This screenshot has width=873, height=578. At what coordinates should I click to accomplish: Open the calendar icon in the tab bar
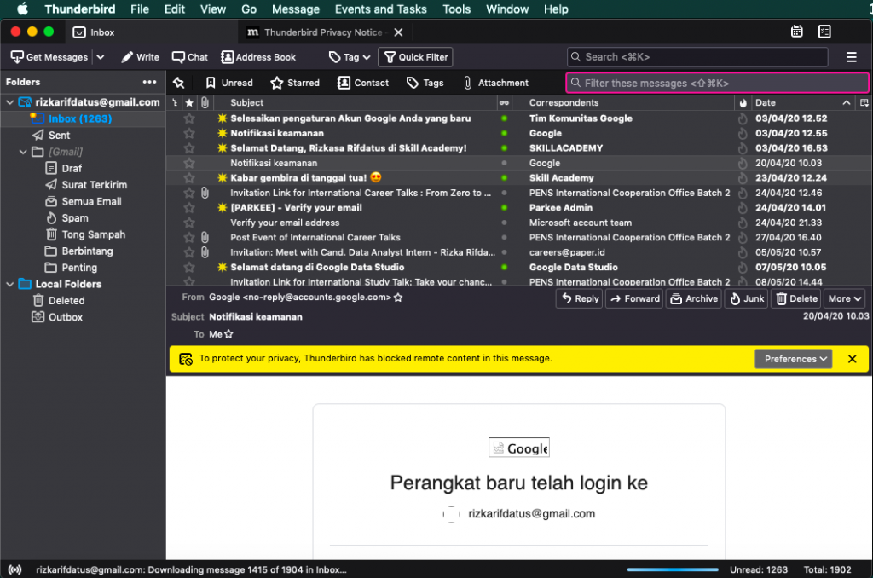(x=796, y=32)
